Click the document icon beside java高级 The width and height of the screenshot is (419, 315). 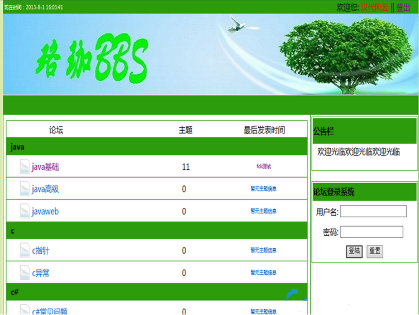[25, 189]
